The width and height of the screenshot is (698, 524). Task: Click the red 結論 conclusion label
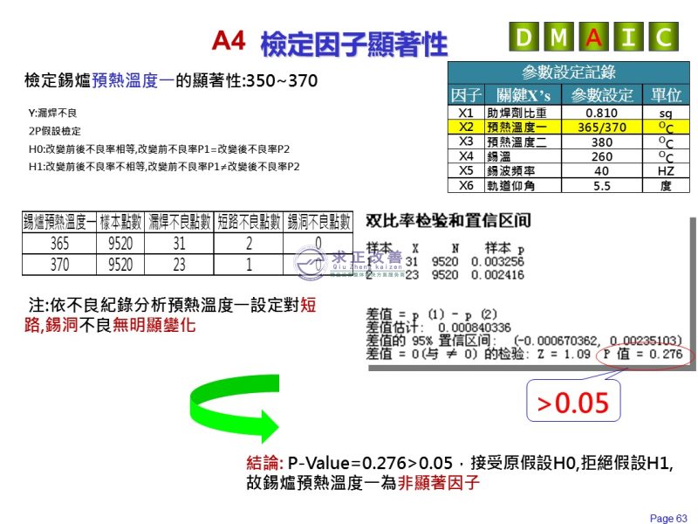coord(265,464)
